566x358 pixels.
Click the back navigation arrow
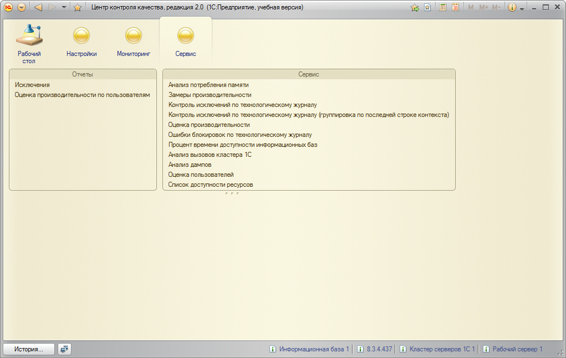click(38, 7)
